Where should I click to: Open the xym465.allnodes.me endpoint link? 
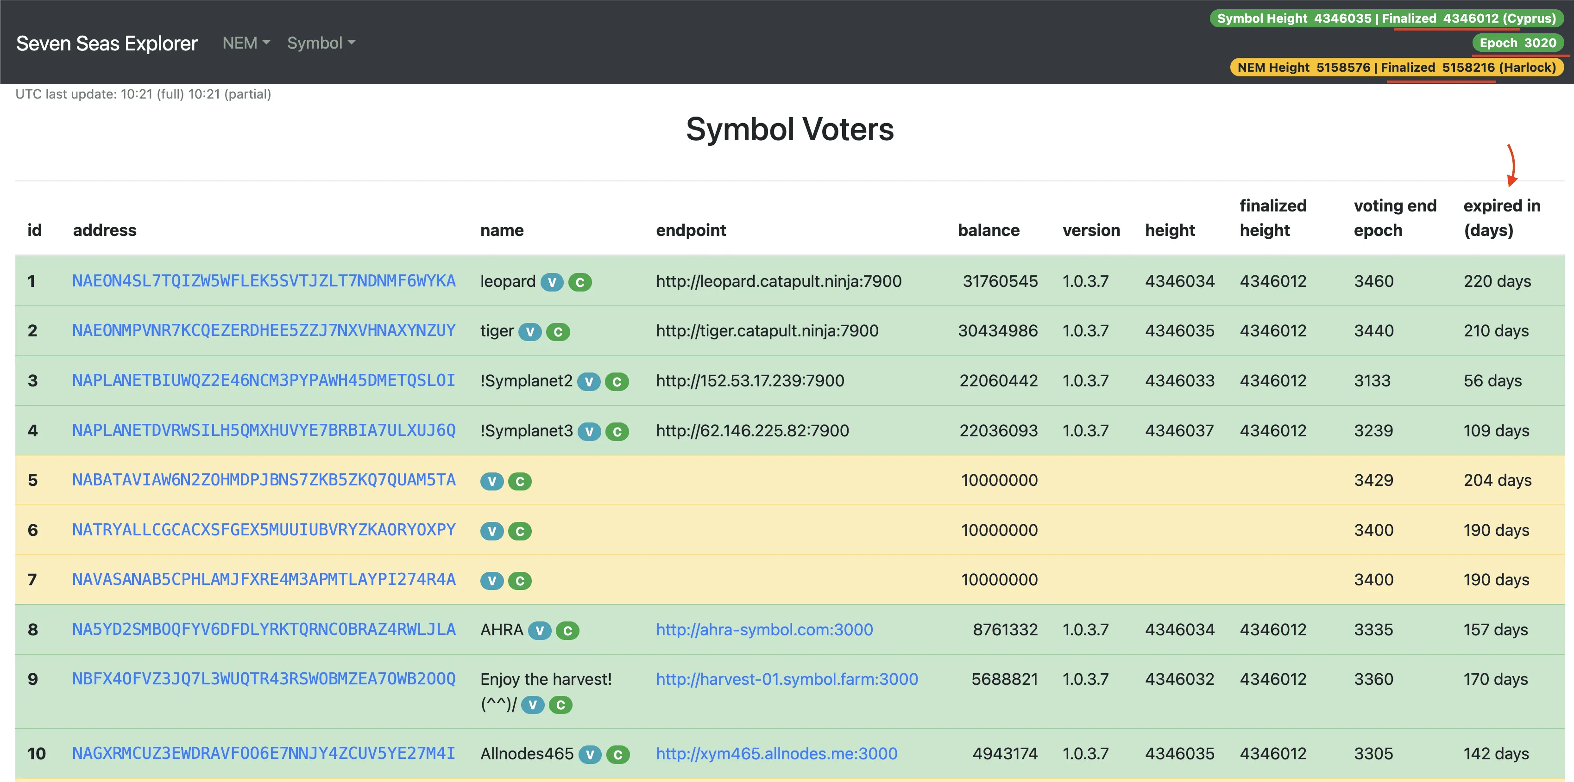point(776,753)
